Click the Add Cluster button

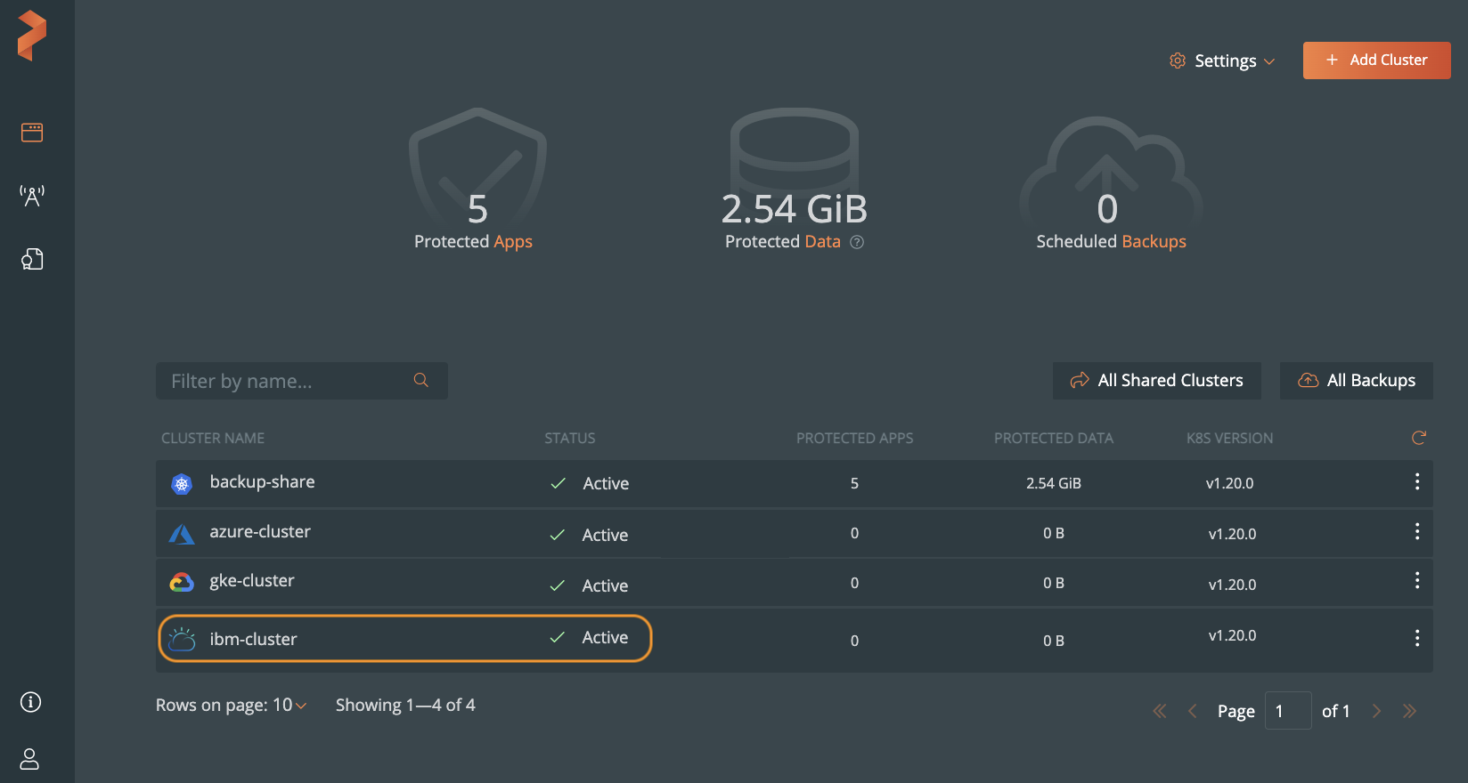coord(1376,61)
